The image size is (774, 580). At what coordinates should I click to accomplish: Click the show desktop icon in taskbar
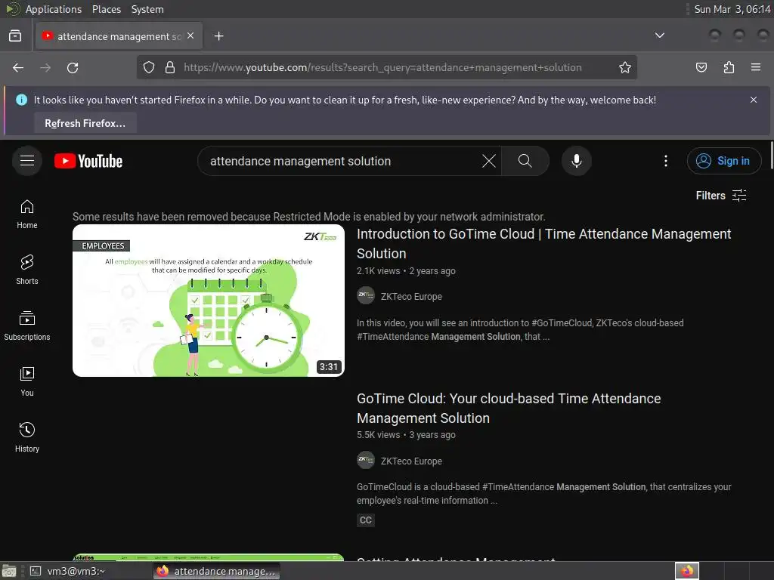click(9, 571)
